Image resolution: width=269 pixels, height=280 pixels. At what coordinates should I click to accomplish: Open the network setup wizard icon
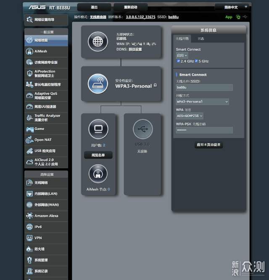29,19
